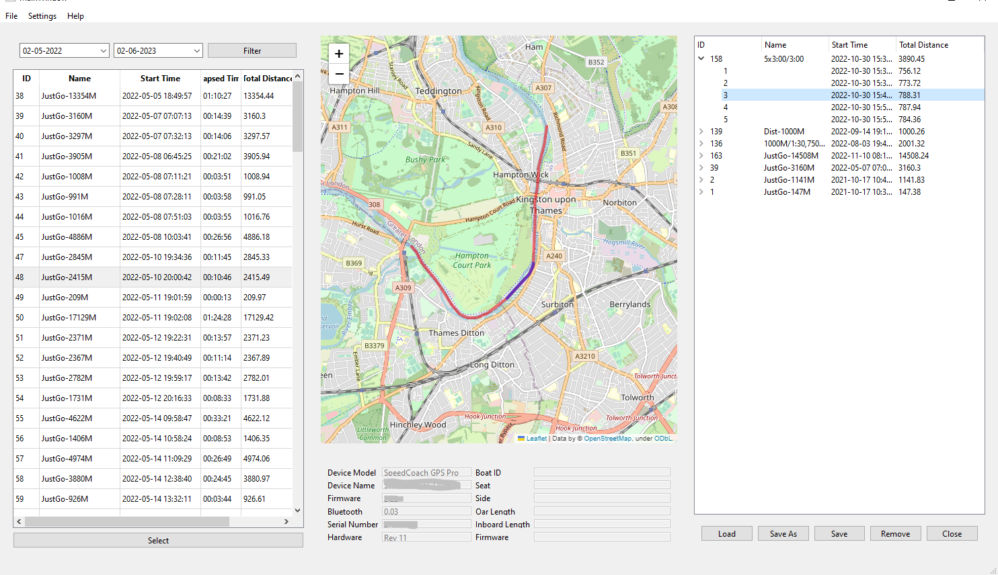Open the Settings menu

click(42, 15)
